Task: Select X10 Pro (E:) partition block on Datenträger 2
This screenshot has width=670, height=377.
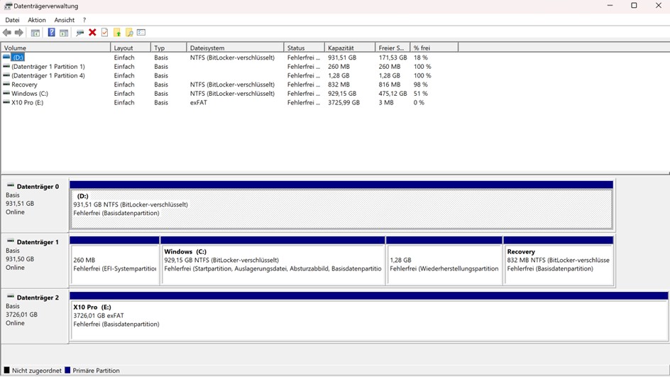Action: [369, 320]
